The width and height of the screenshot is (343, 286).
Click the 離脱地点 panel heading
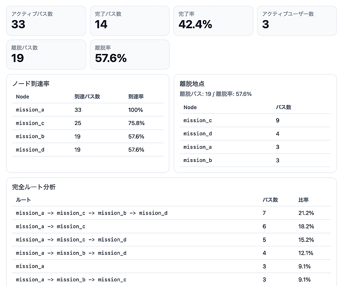(x=192, y=84)
